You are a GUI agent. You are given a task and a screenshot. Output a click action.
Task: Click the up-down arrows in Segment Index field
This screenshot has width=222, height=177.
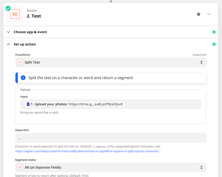202,167
